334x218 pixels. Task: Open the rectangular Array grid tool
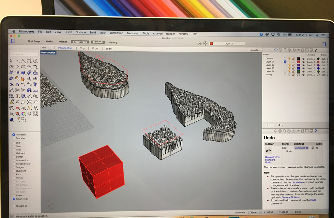(x=11, y=96)
